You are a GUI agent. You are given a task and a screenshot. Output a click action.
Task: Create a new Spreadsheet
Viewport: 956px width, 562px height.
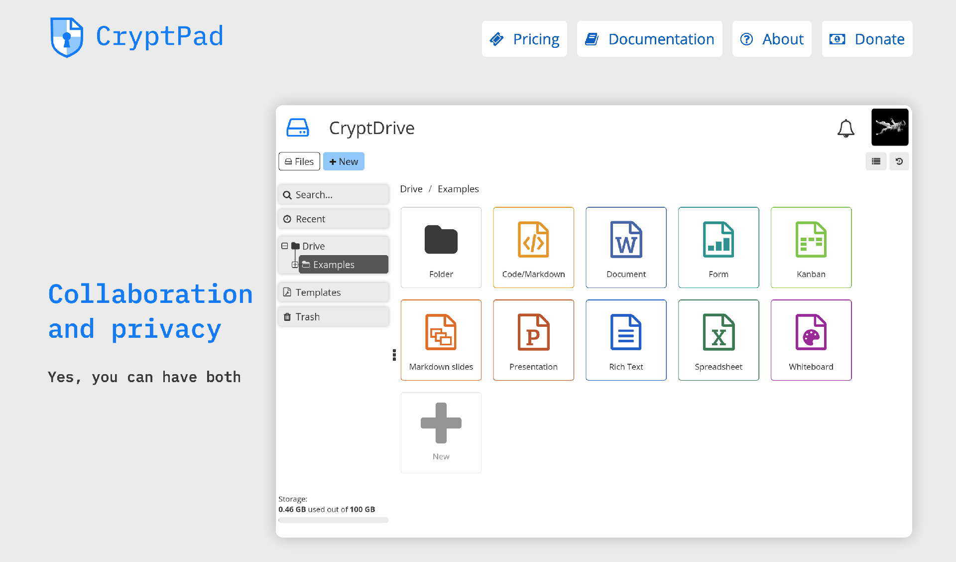tap(718, 340)
